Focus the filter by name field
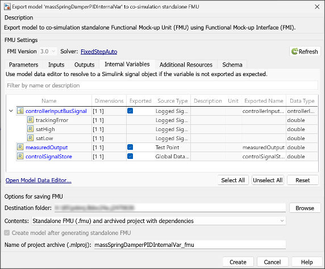The width and height of the screenshot is (325, 269). [x=162, y=85]
